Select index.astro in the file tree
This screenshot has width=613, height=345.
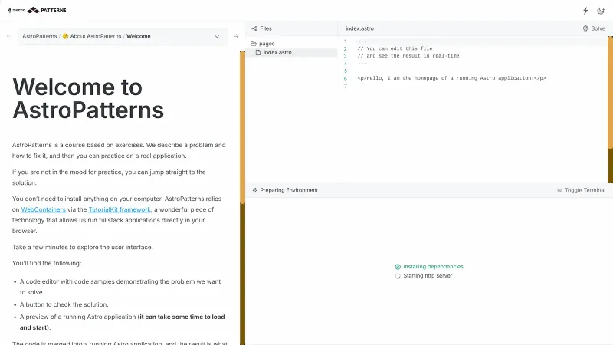[277, 52]
